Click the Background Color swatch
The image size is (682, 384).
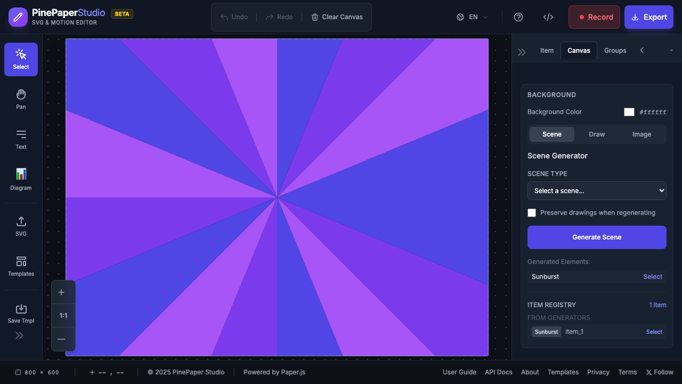[x=629, y=111]
